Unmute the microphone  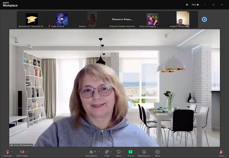(x=8, y=152)
